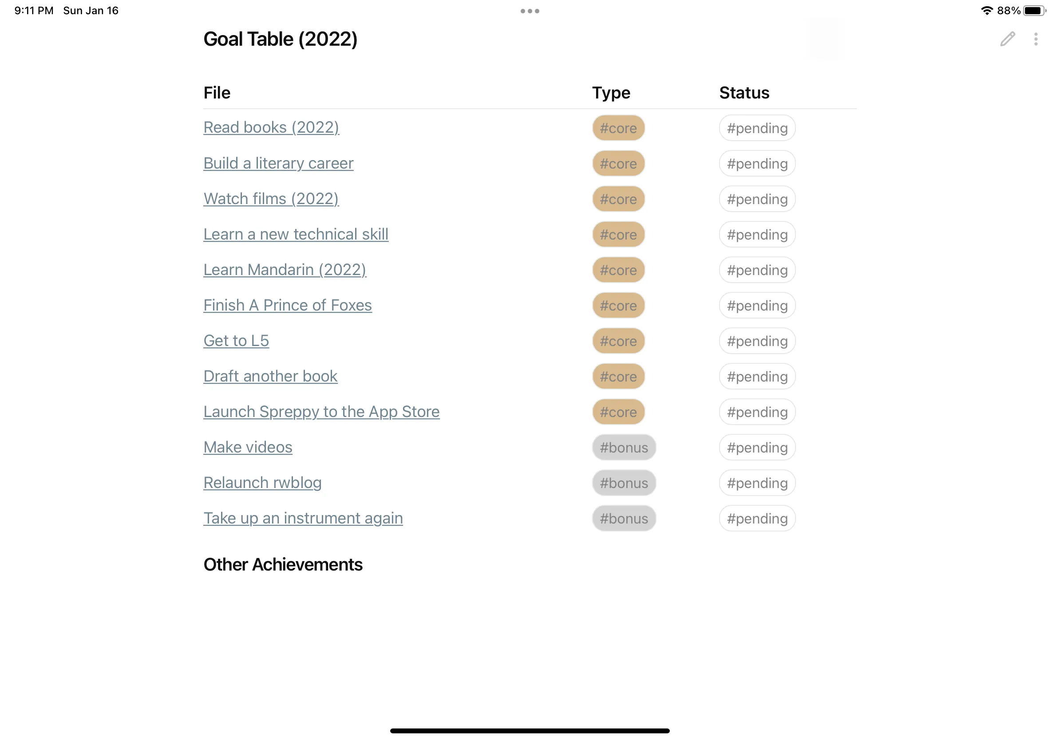Select the #core tag beside Read books
The height and width of the screenshot is (740, 1060).
pos(618,128)
